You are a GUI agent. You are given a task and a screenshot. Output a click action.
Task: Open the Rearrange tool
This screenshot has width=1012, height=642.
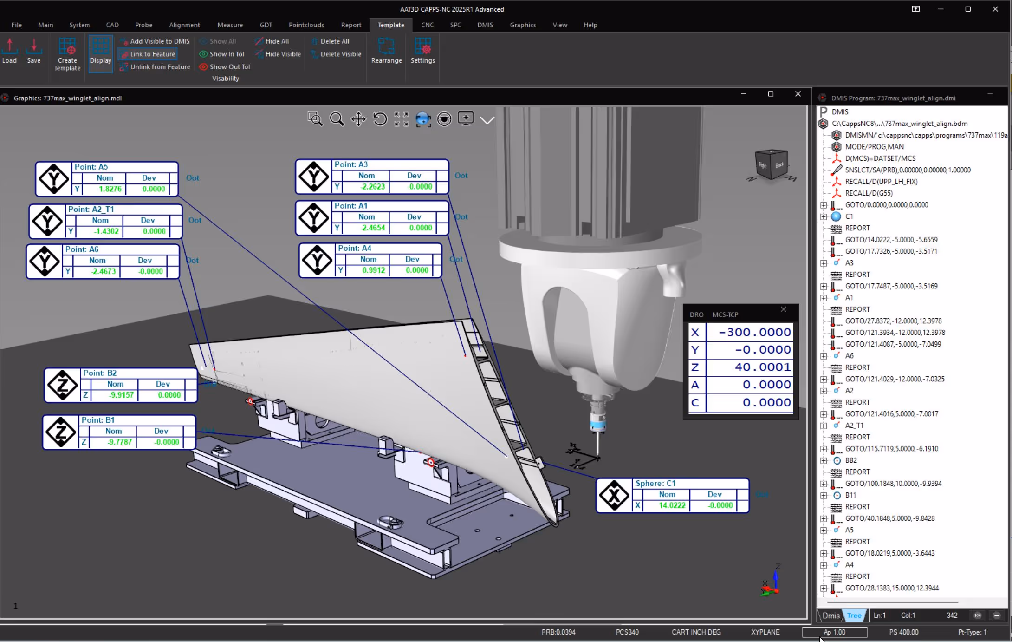coord(386,51)
